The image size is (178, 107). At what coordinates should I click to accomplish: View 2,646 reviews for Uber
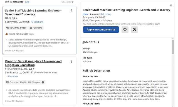(x=105, y=14)
